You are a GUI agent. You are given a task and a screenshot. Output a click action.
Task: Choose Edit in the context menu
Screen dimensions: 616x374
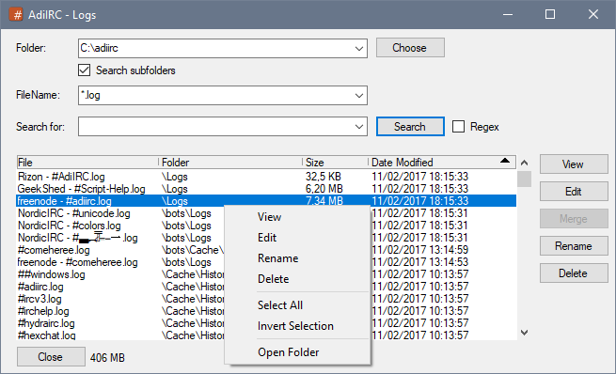click(x=297, y=238)
